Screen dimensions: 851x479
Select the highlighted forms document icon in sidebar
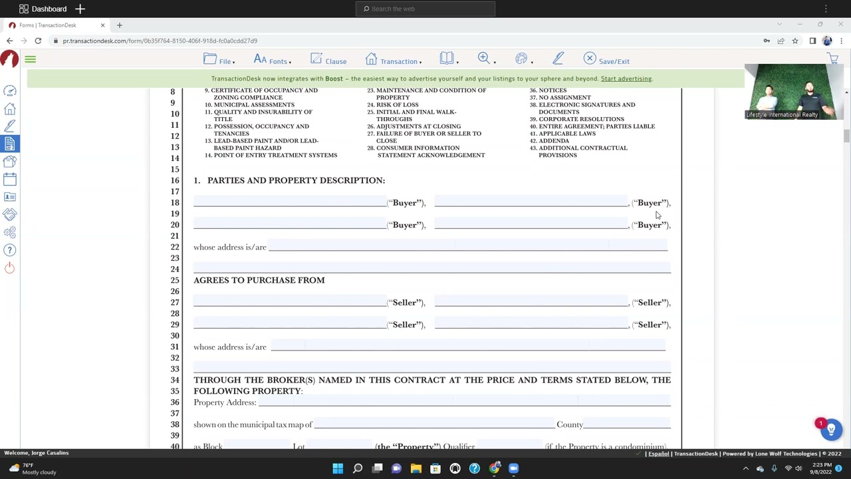[x=10, y=144]
